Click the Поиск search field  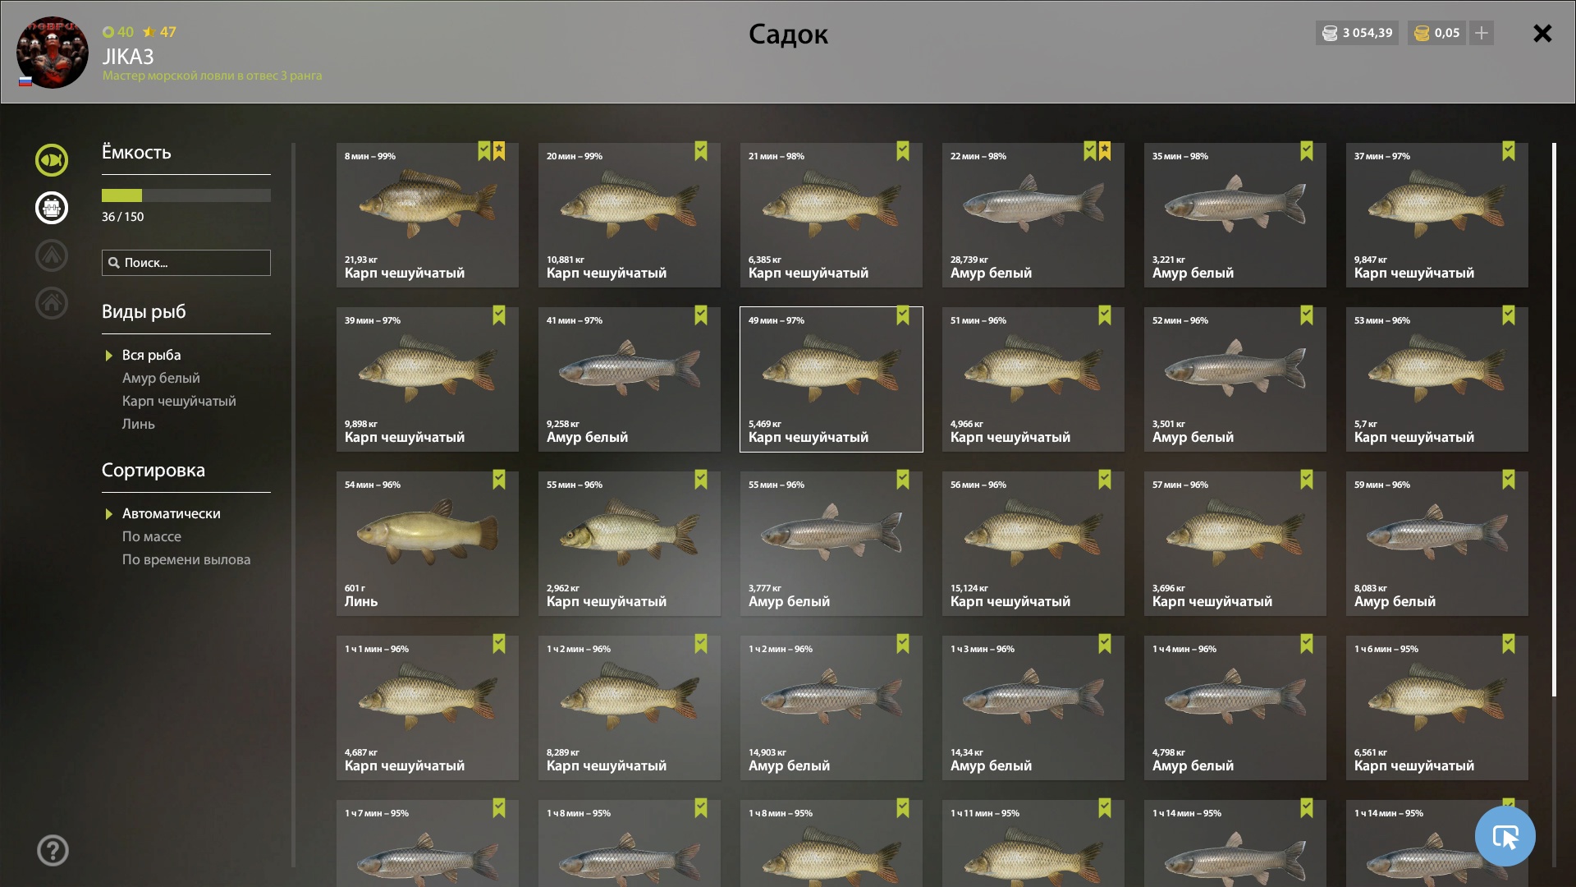[186, 263]
